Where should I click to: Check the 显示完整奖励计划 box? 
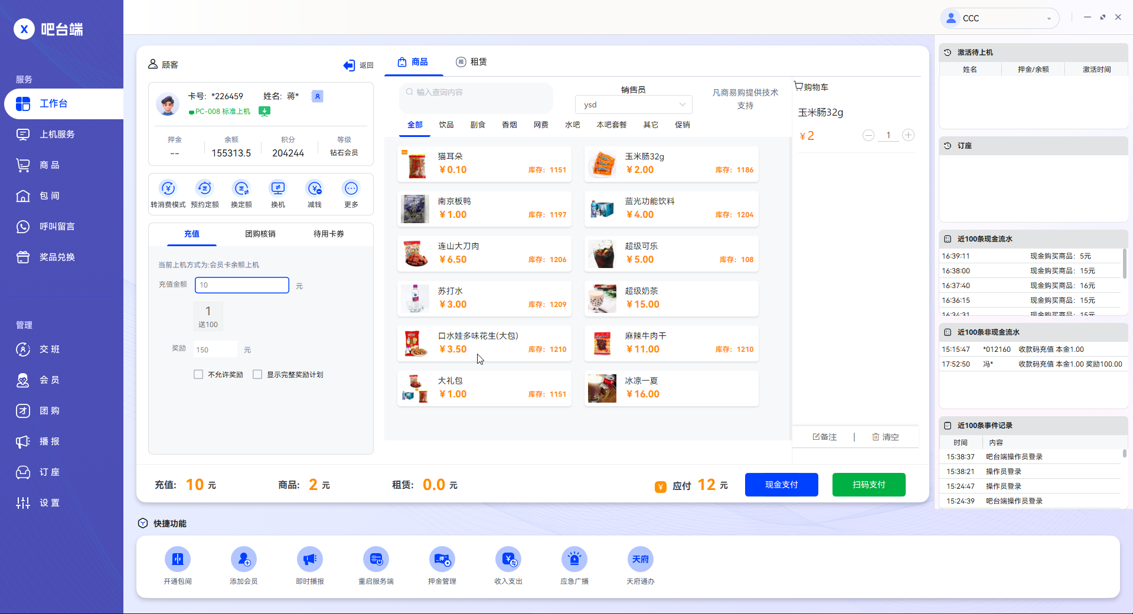point(257,374)
